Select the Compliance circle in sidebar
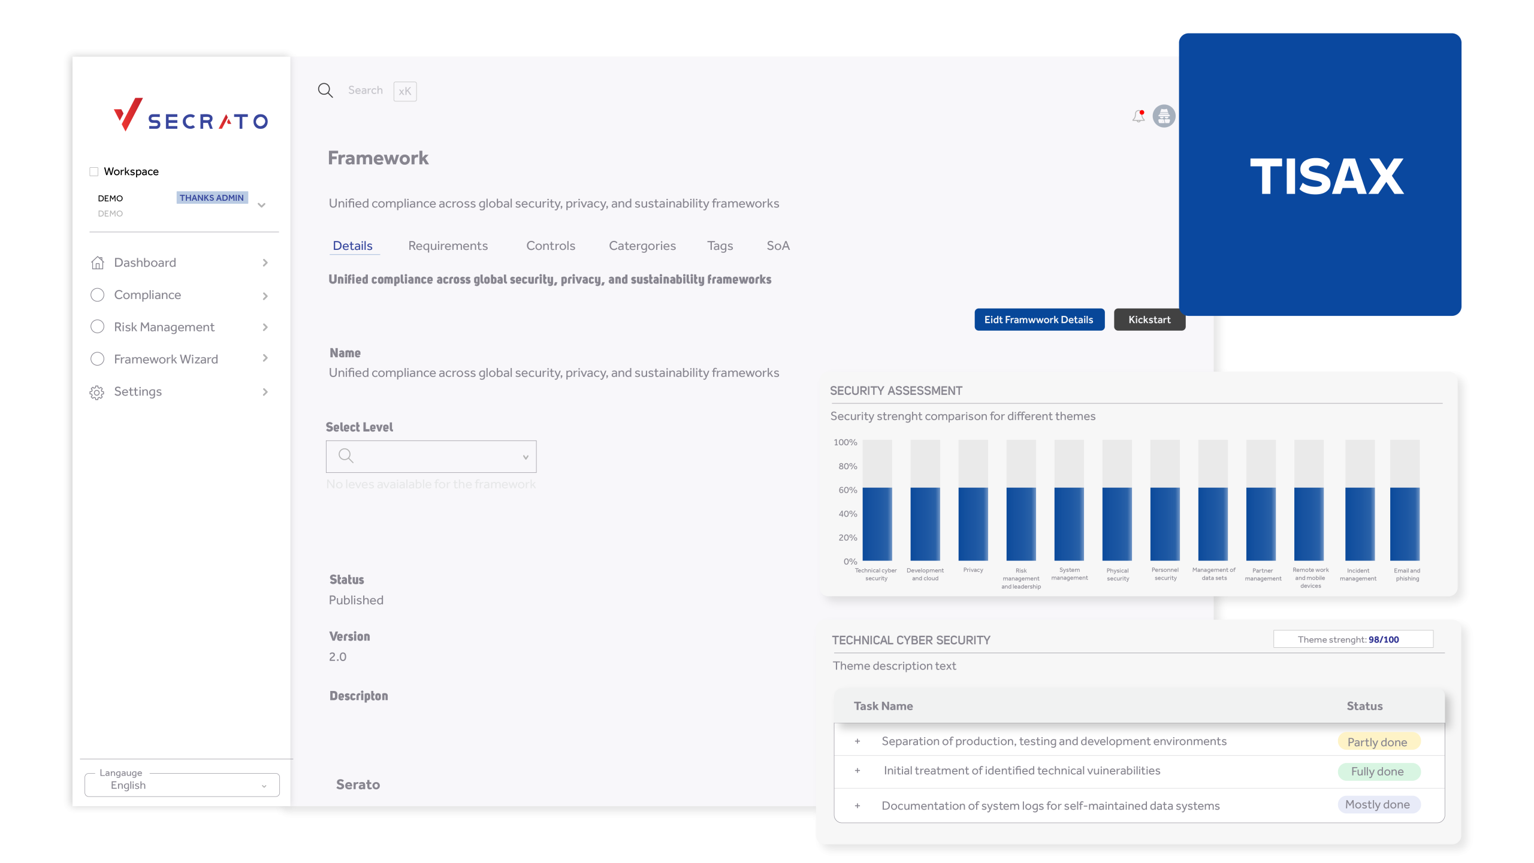The width and height of the screenshot is (1534, 863). pos(97,295)
